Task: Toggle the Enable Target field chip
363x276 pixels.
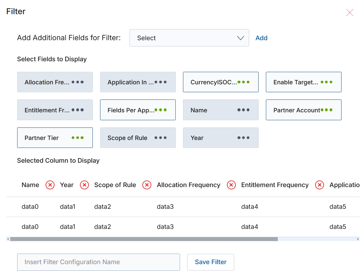Action: point(304,82)
